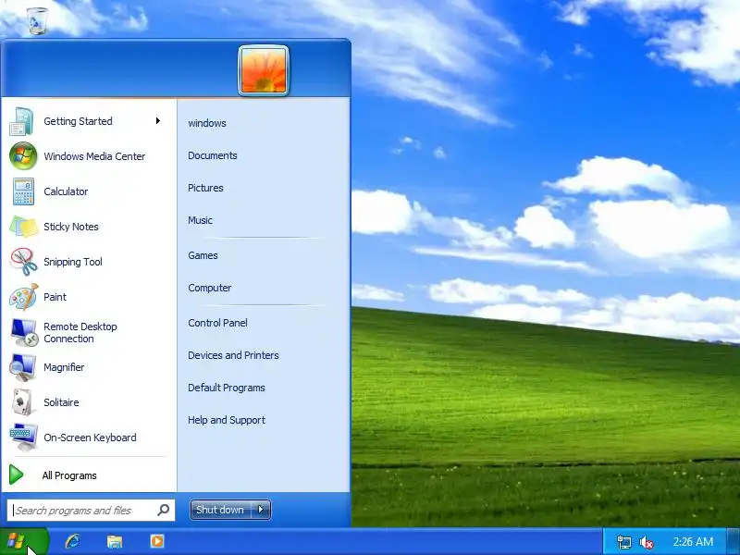740x555 pixels.
Task: Open Devices and Printers
Action: pos(233,355)
